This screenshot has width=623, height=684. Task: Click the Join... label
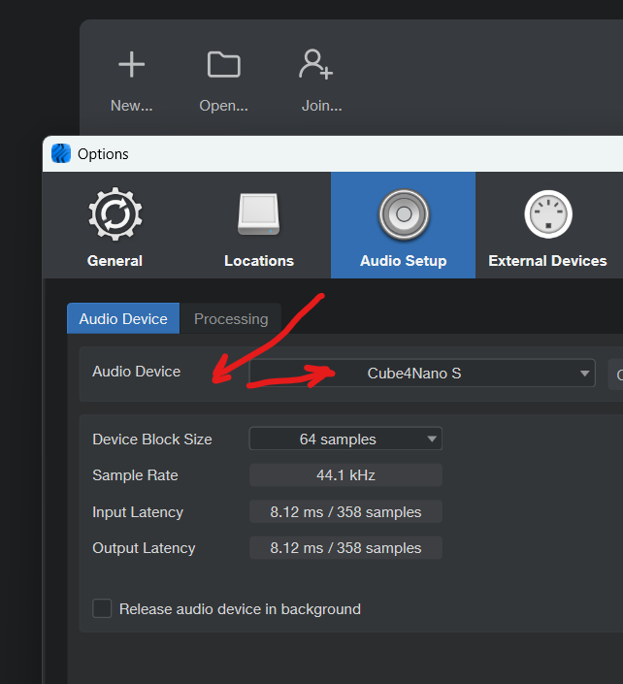pos(321,106)
